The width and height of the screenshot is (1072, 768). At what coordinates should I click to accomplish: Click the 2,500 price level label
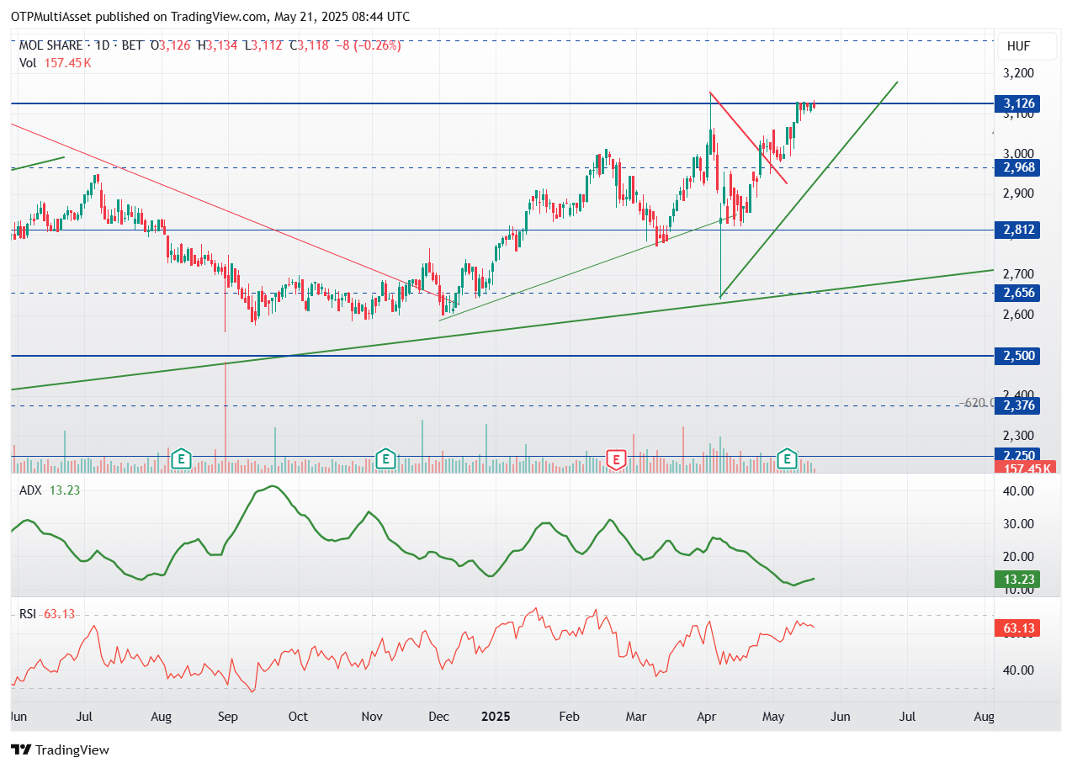[1016, 356]
